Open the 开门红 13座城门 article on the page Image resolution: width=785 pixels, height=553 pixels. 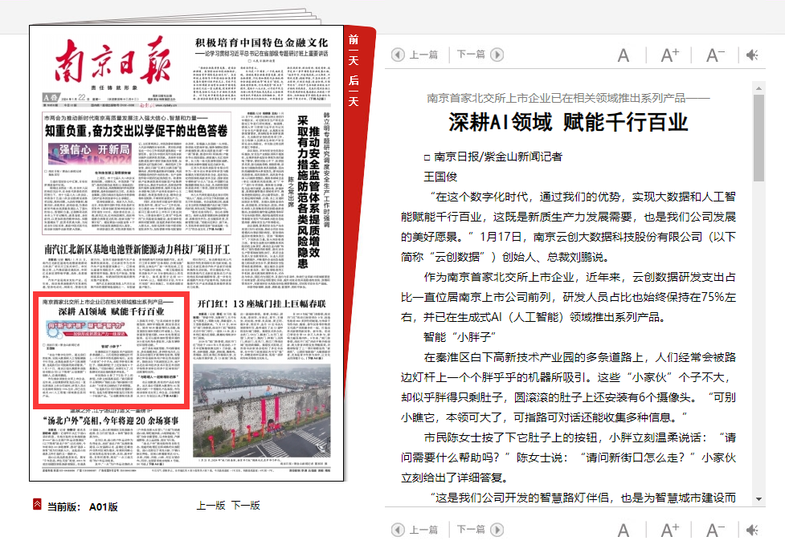pyautogui.click(x=263, y=304)
